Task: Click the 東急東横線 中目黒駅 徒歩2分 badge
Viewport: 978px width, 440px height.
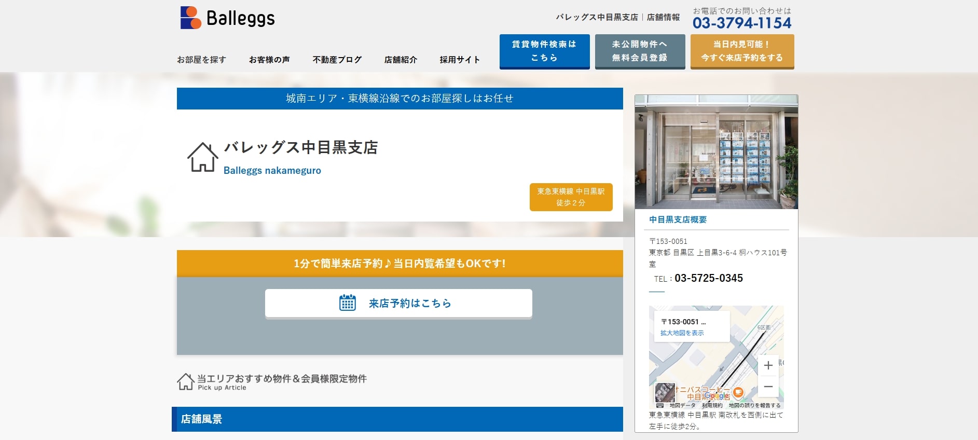Action: 571,197
